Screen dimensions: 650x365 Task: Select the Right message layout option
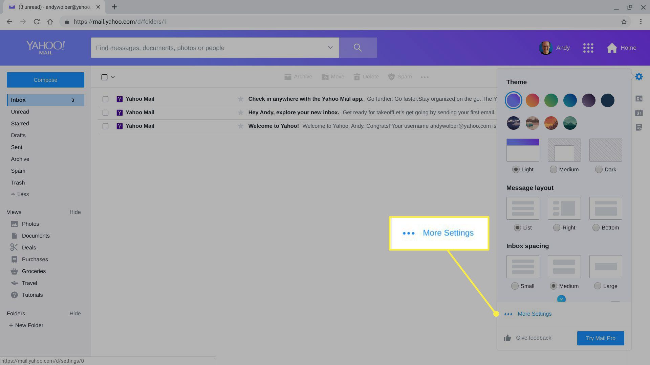556,228
